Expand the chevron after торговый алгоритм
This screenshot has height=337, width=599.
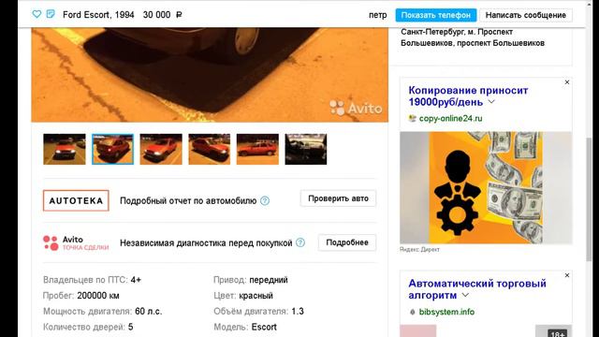tap(465, 296)
